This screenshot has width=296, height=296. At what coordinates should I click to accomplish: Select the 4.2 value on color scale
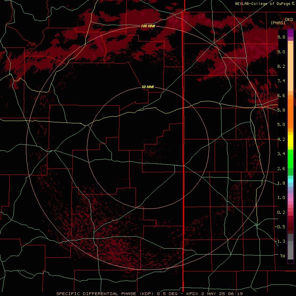click(x=281, y=139)
